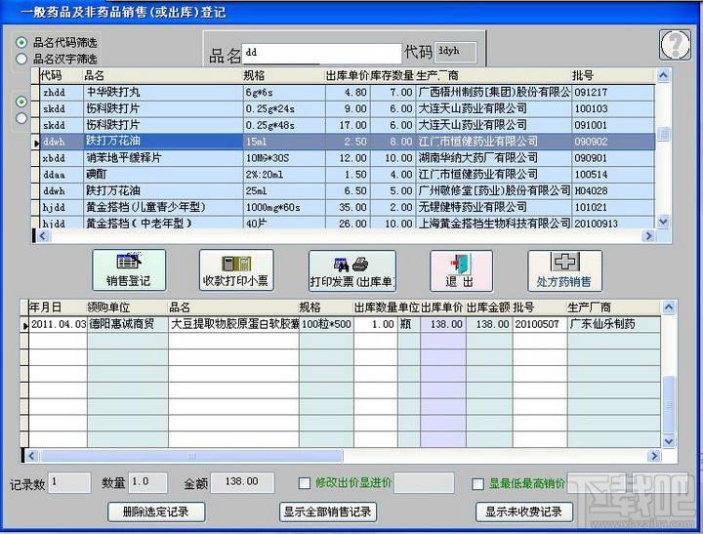The width and height of the screenshot is (703, 534).
Task: Click the 退出 exit door button
Action: pos(460,270)
